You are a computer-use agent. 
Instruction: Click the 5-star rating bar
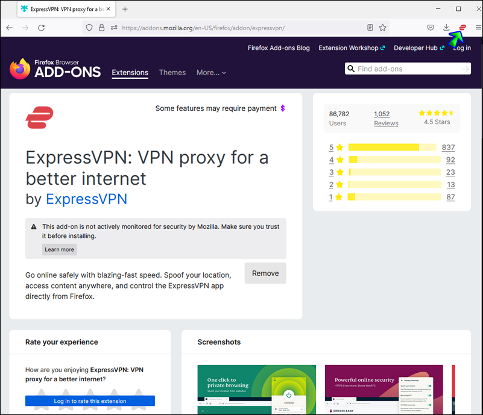pos(392,148)
